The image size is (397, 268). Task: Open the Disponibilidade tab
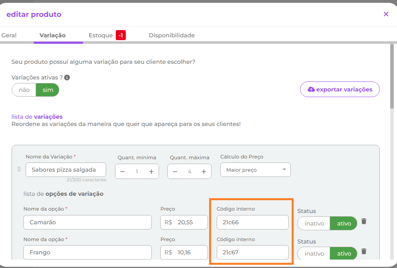171,35
